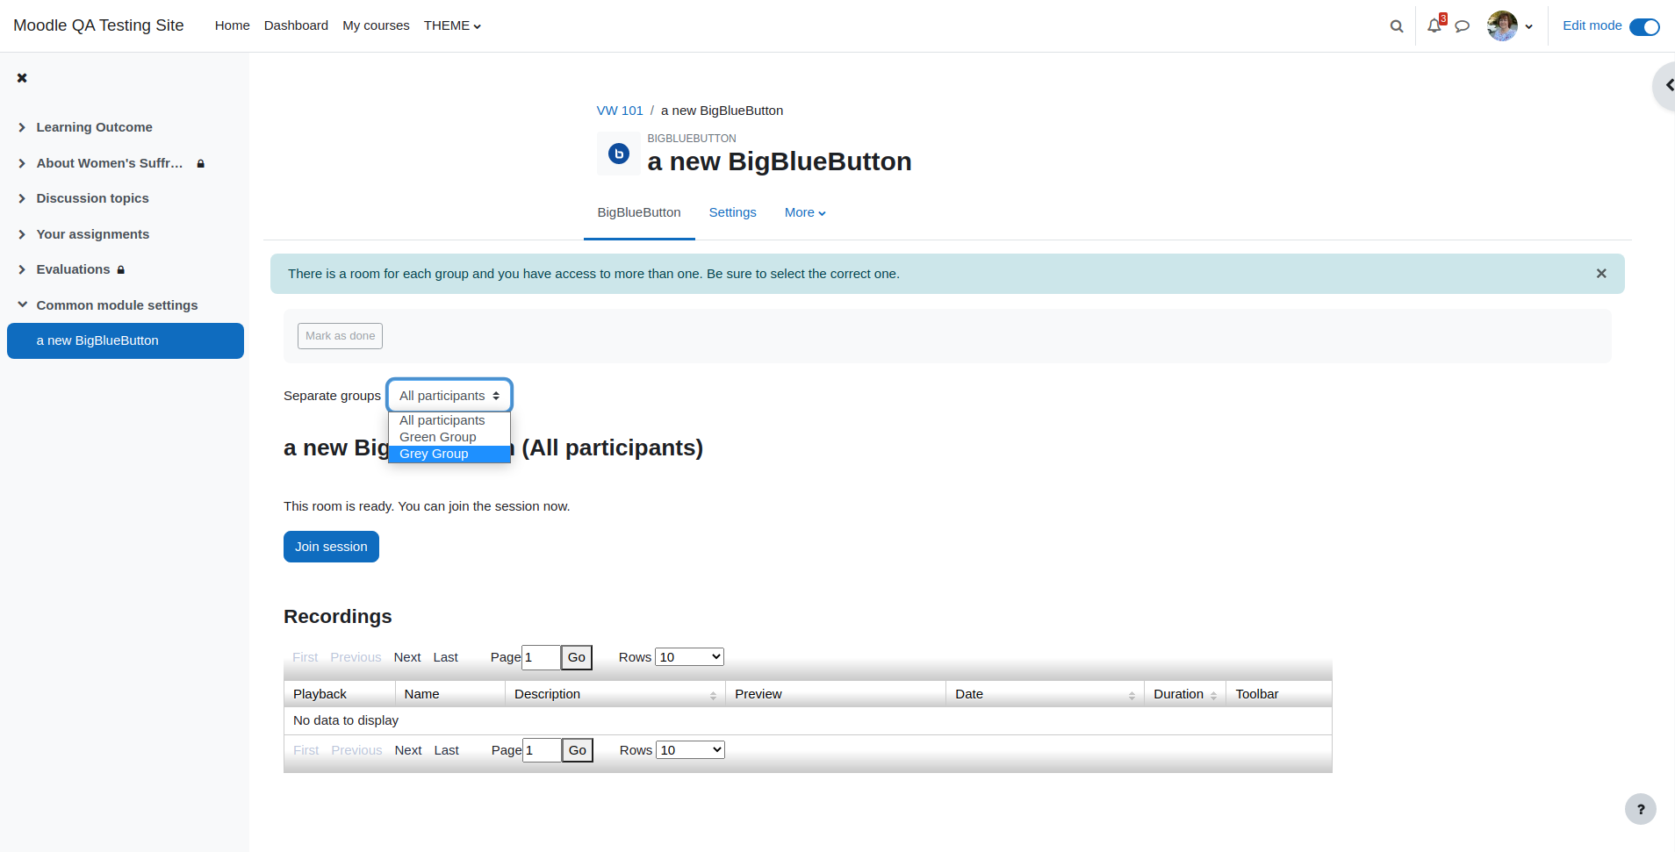The width and height of the screenshot is (1675, 852).
Task: Expand the Discussion topics section
Action: pos(22,198)
